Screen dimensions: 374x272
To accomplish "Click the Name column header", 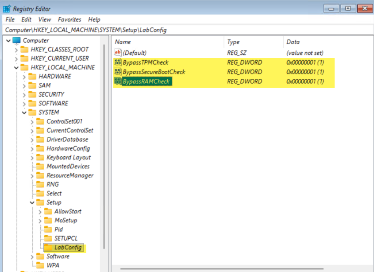I will pos(123,42).
